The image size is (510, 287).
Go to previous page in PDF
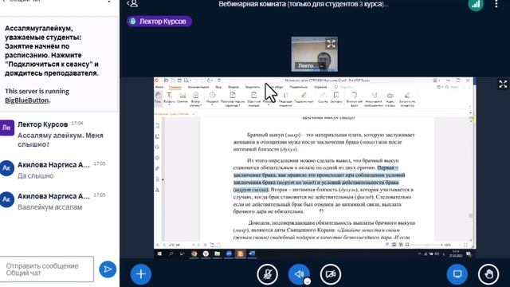tap(165, 245)
